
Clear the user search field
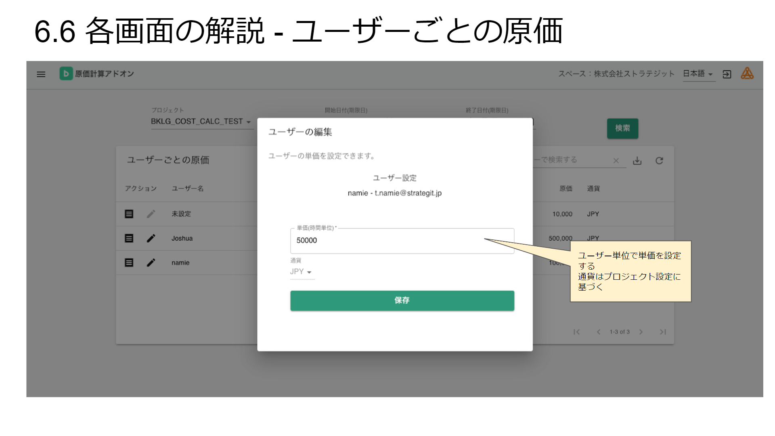point(616,161)
